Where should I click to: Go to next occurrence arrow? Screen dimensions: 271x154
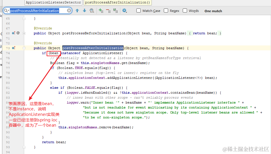84,11
